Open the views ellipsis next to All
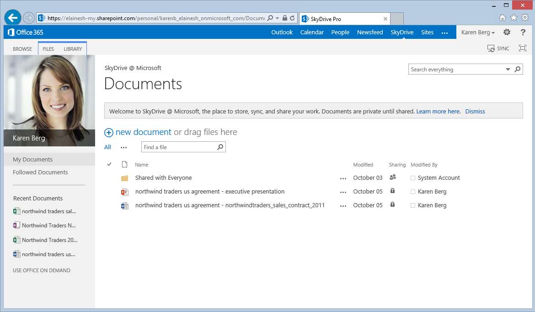 [123, 147]
